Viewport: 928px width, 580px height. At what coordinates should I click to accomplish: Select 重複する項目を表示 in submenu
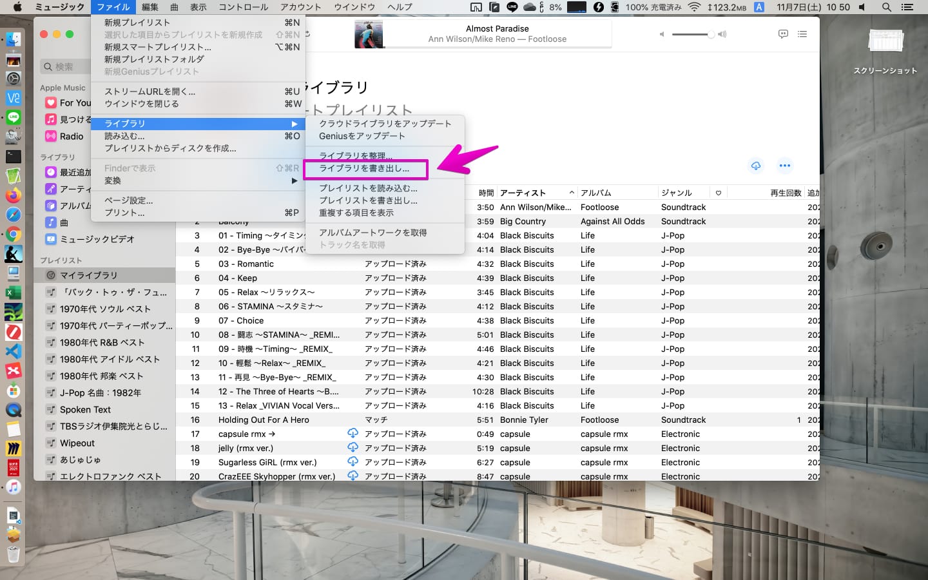pyautogui.click(x=385, y=213)
